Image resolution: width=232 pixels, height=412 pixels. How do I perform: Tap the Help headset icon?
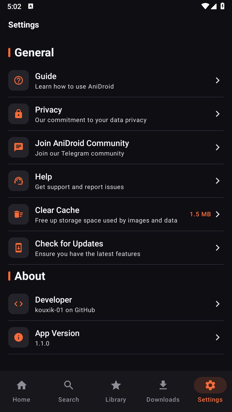tap(19, 181)
